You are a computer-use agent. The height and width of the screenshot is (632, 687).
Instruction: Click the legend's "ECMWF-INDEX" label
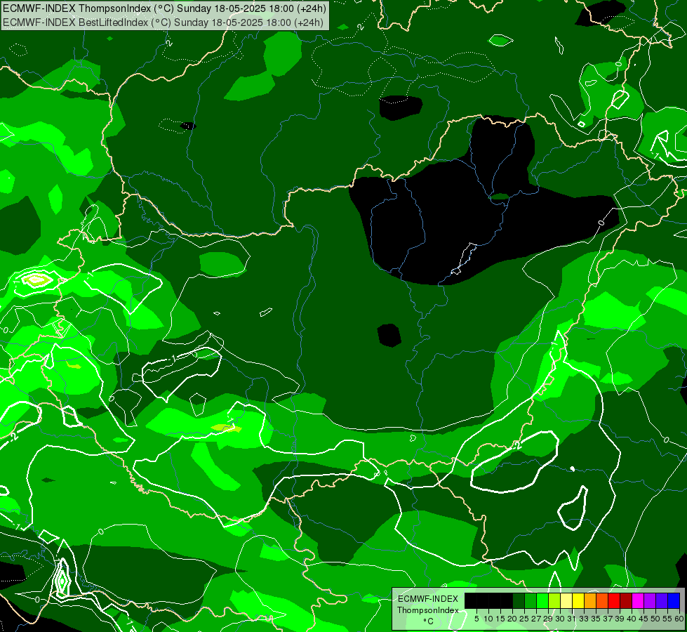[428, 599]
